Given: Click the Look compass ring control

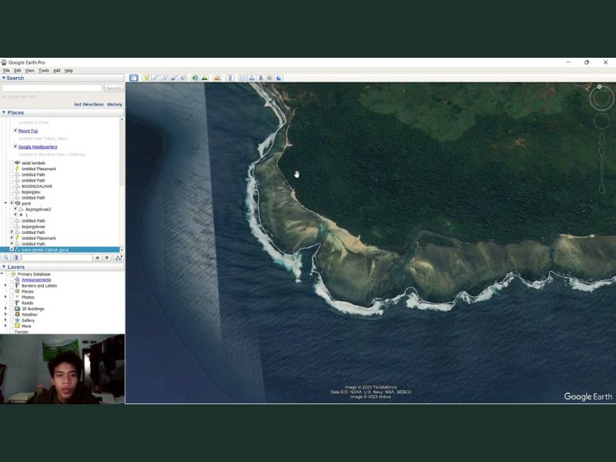Looking at the screenshot, I should click(601, 99).
